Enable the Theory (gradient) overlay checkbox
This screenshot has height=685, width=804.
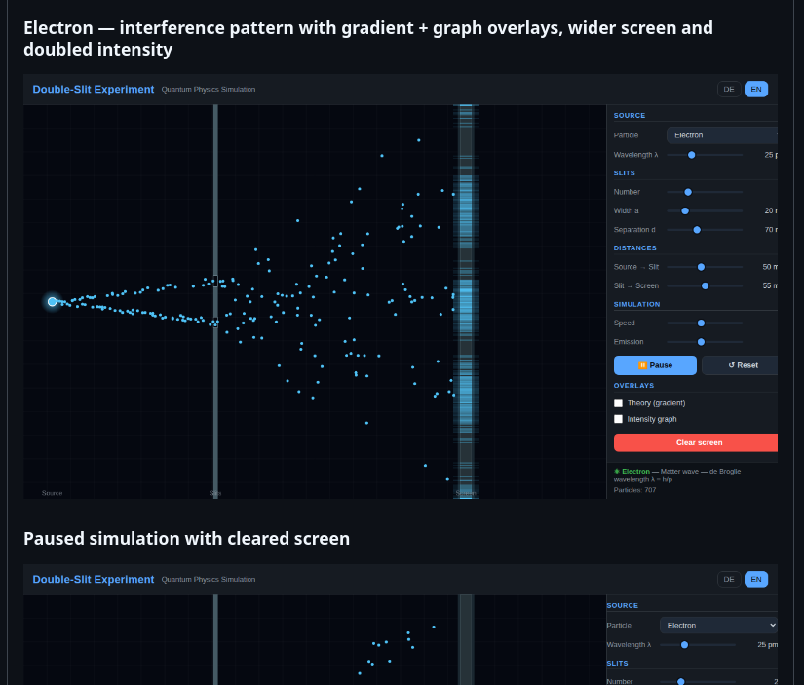tap(618, 402)
